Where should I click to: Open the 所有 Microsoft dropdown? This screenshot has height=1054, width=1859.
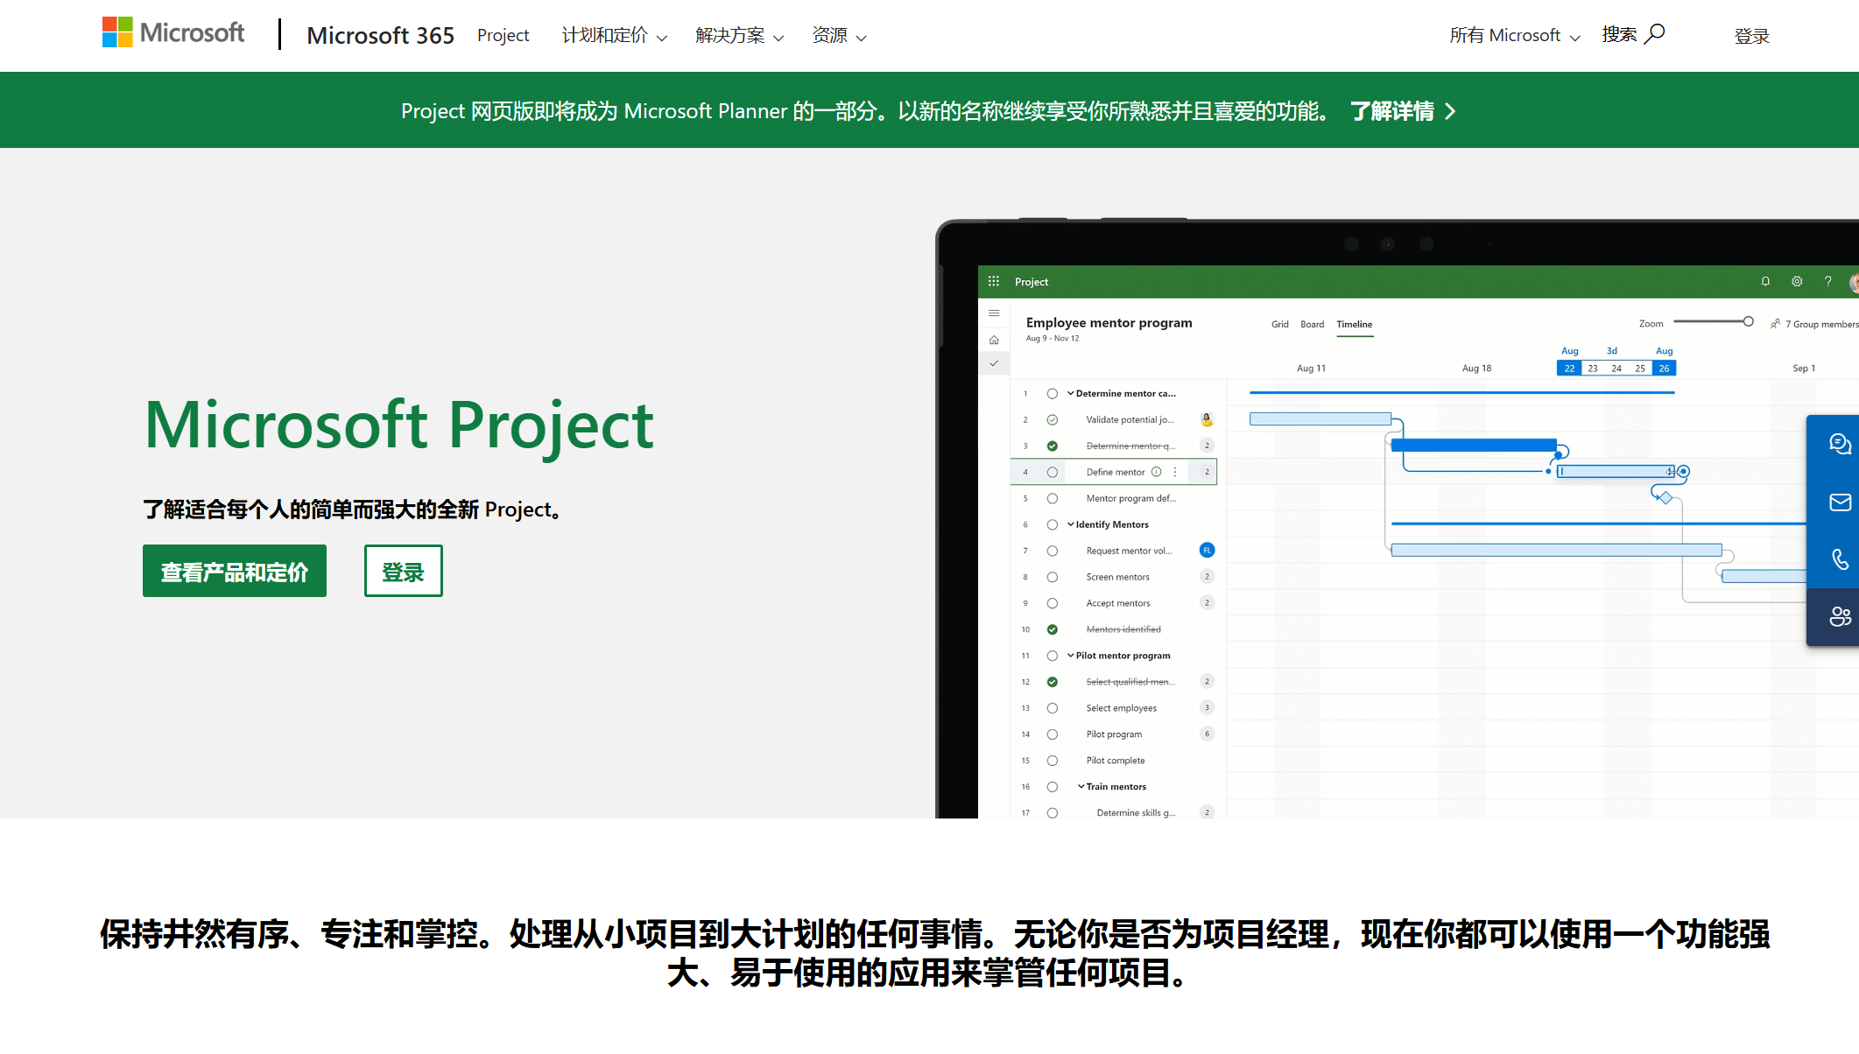click(1514, 36)
